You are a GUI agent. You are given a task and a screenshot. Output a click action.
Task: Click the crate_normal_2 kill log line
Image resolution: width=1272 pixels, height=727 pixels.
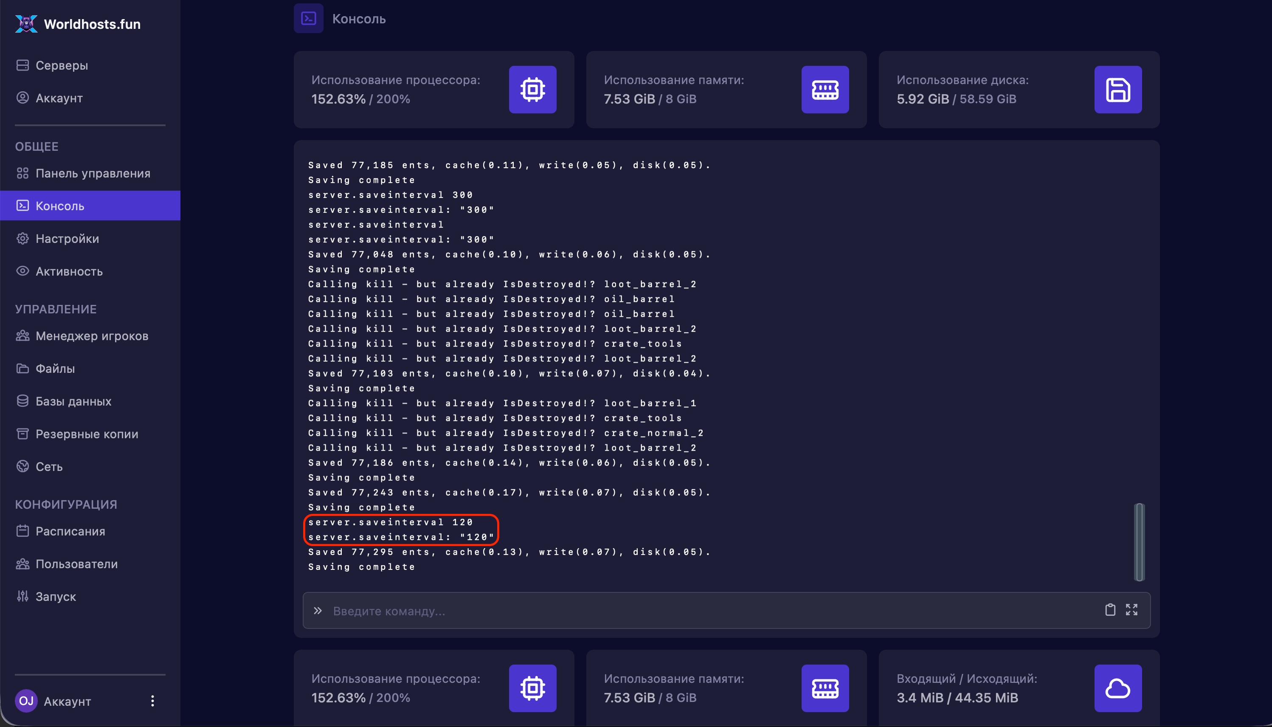(506, 433)
